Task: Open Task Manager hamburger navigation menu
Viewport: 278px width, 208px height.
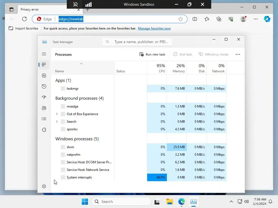Action: point(44,54)
